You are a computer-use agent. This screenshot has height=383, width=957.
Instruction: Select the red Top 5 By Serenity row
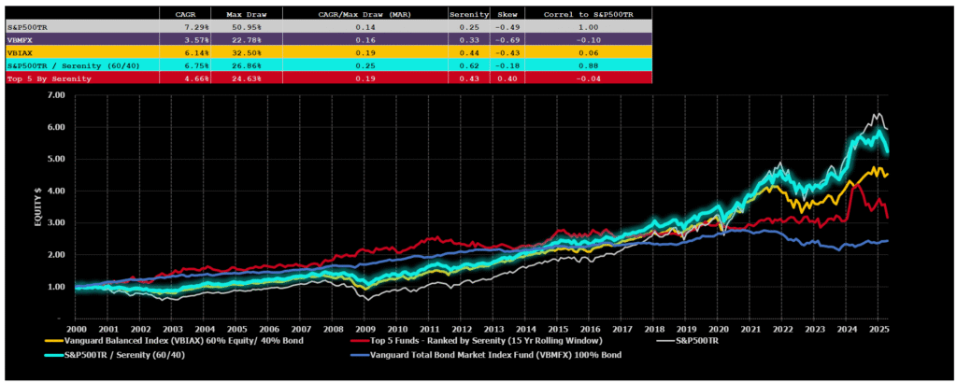point(45,78)
